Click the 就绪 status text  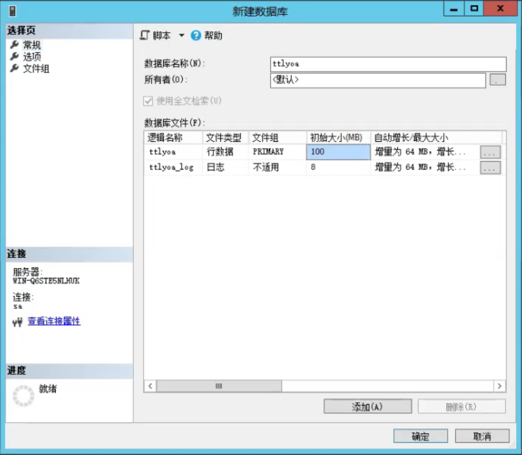click(x=48, y=389)
